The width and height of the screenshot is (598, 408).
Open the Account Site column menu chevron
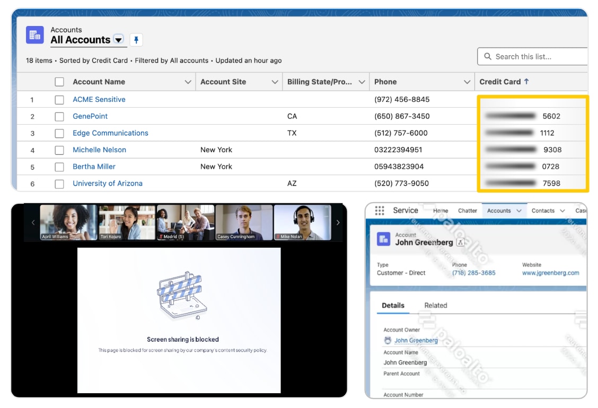275,82
